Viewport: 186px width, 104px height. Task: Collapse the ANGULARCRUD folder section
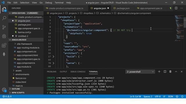point(10,40)
